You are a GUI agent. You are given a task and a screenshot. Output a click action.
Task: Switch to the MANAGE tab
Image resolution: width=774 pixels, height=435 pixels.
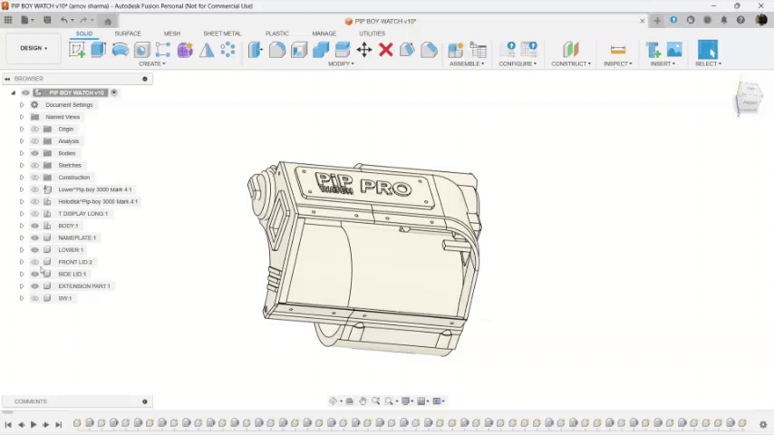click(x=324, y=34)
